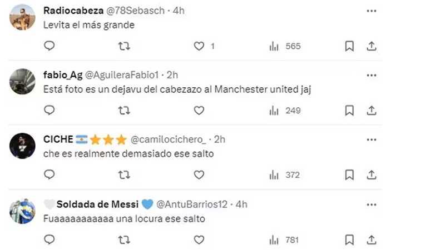Share Radiocabeza's tweet
The image size is (445, 250).
point(372,46)
